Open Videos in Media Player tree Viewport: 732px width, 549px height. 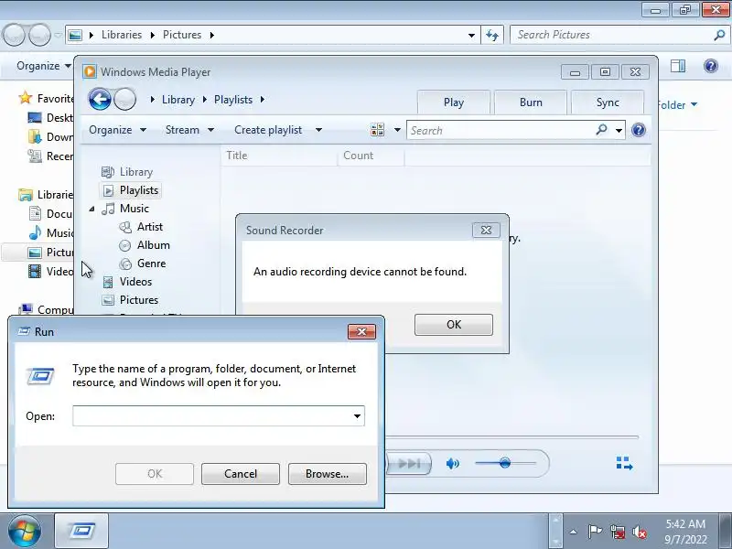[135, 282]
